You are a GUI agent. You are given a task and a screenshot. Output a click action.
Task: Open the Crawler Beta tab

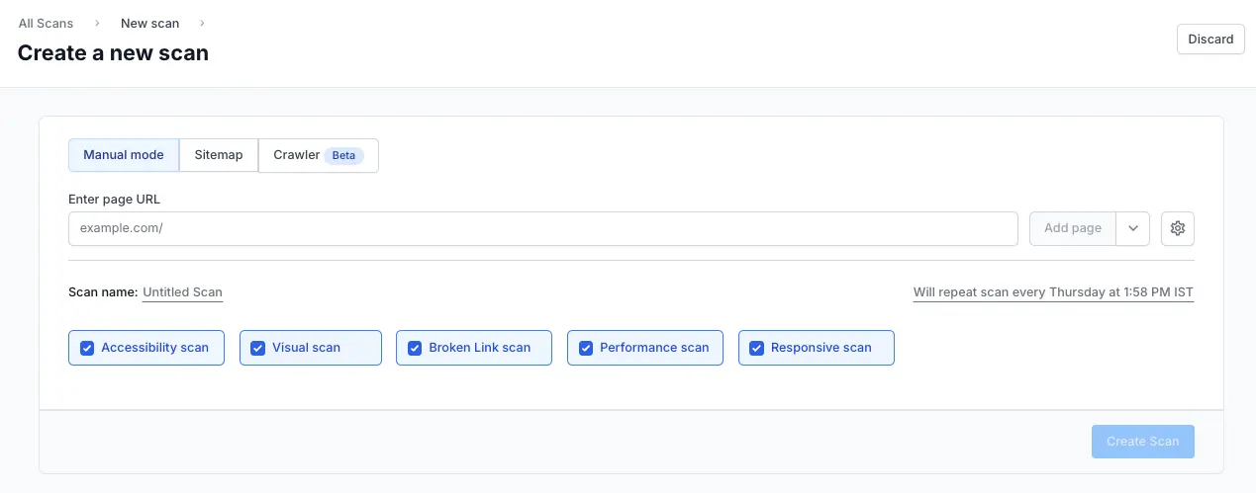click(x=297, y=155)
